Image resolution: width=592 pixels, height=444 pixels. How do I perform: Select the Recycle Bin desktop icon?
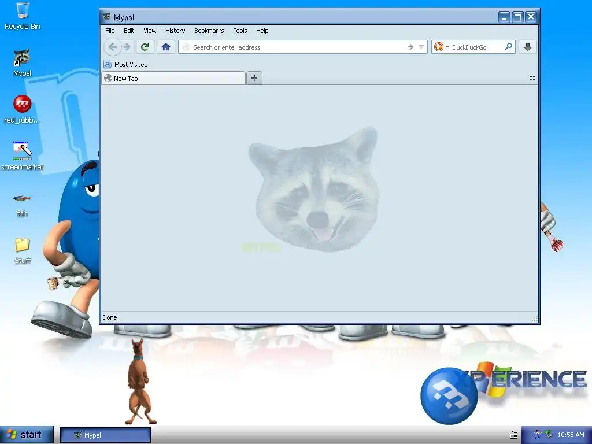pos(23,16)
